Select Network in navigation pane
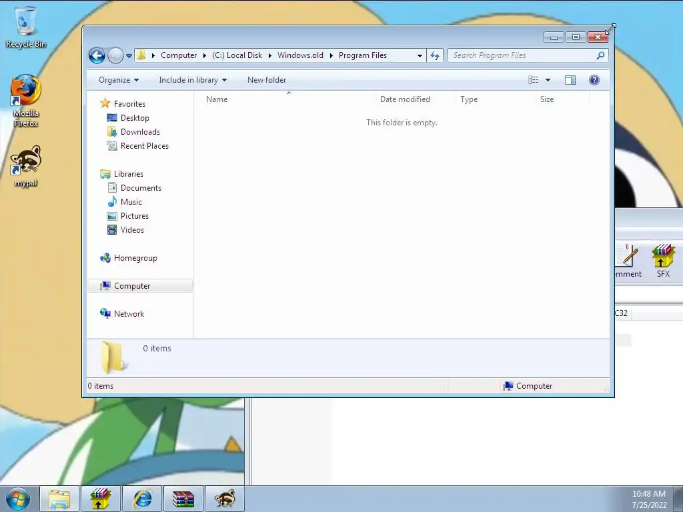Screen dimensions: 683x512 click(x=129, y=313)
